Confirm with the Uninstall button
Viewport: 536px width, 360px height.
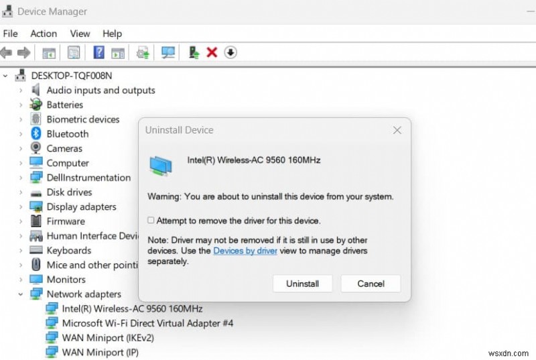pos(303,284)
